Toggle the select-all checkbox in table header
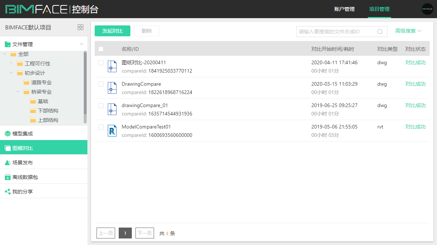The height and width of the screenshot is (245, 437). click(x=101, y=49)
